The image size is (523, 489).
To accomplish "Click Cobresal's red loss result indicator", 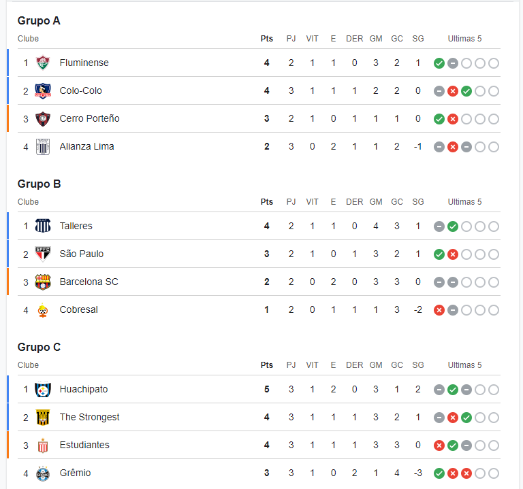I will click(x=439, y=310).
